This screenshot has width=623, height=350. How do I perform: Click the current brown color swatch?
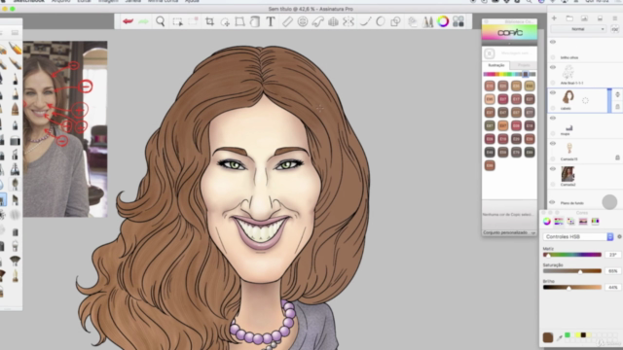(548, 337)
